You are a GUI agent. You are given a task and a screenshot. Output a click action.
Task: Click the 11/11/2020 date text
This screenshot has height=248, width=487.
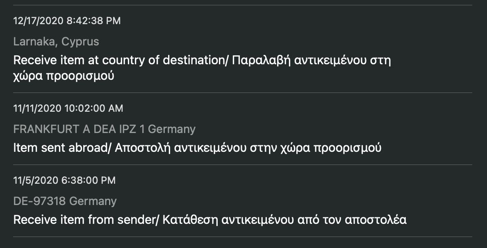pyautogui.click(x=38, y=108)
